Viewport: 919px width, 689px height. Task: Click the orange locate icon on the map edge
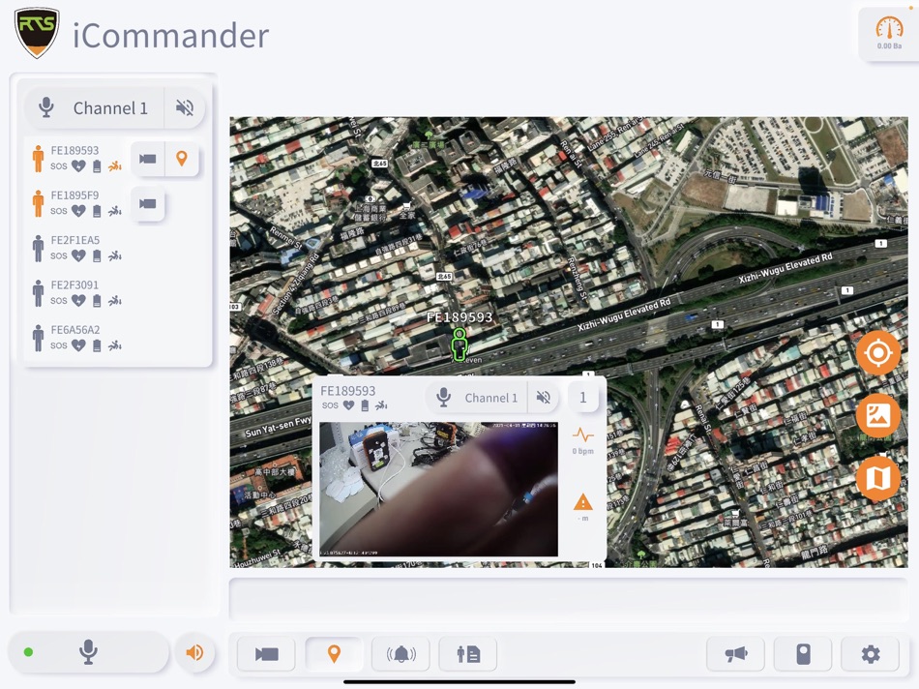(x=878, y=353)
